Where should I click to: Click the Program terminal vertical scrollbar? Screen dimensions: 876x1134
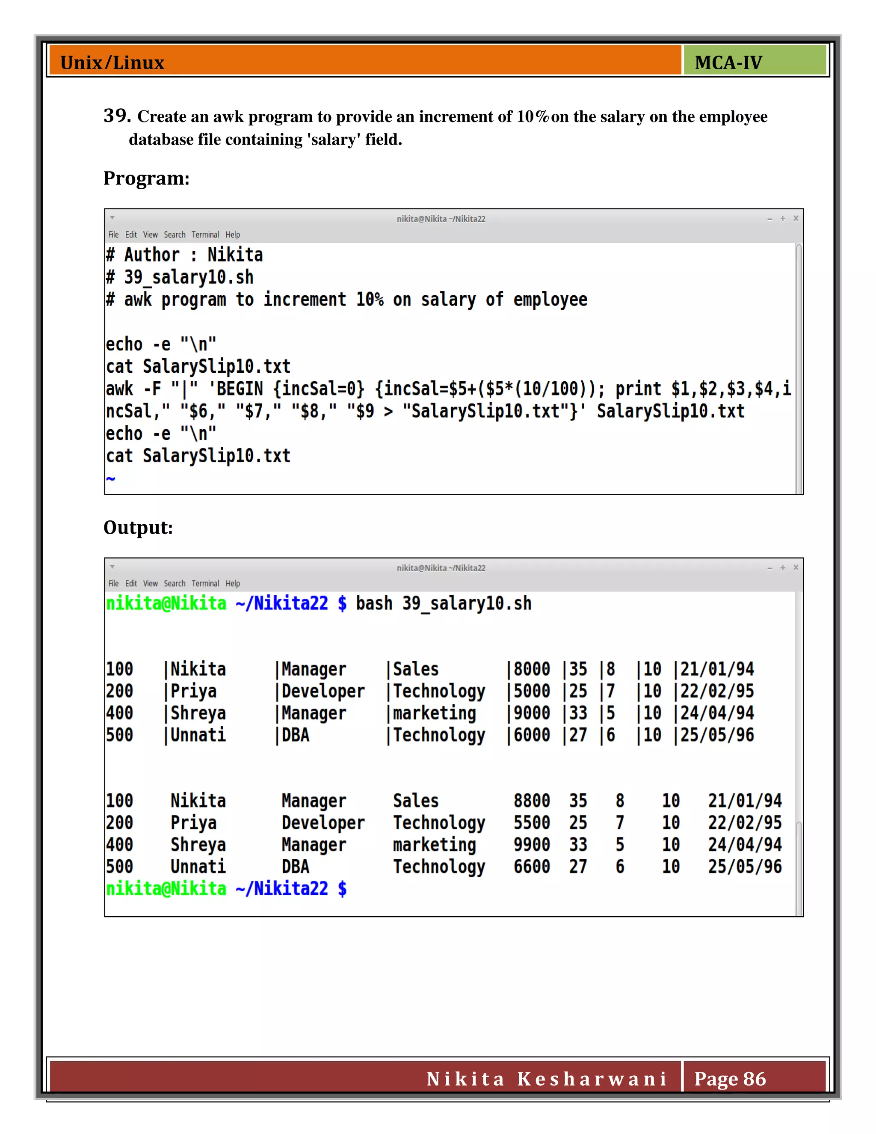tap(799, 368)
